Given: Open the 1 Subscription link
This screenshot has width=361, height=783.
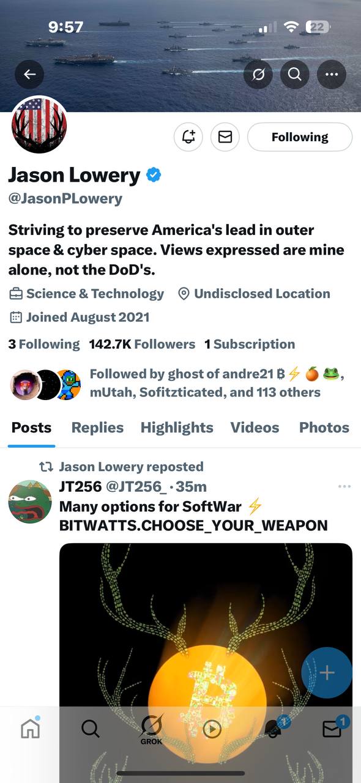Looking at the screenshot, I should [250, 344].
